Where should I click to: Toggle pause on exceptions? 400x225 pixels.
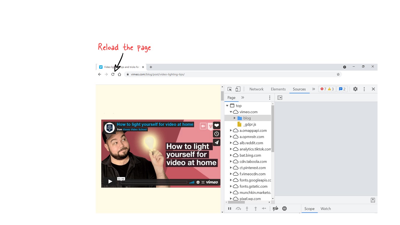[x=285, y=209]
